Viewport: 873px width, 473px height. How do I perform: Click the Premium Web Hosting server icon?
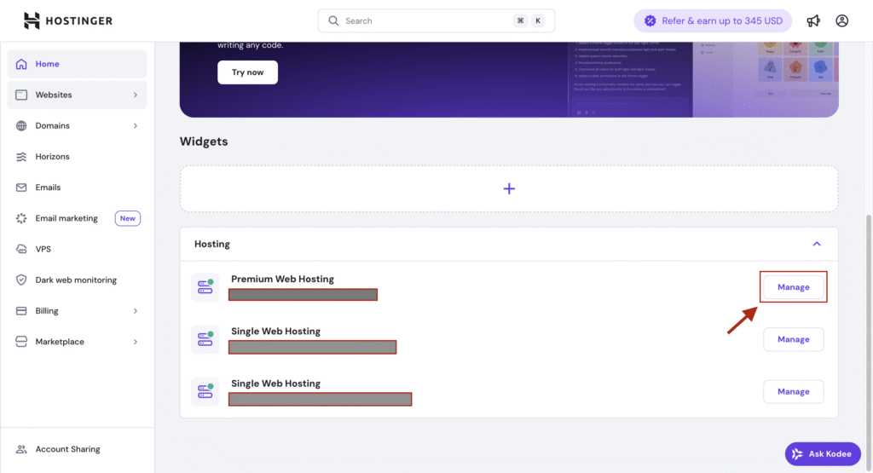point(205,287)
